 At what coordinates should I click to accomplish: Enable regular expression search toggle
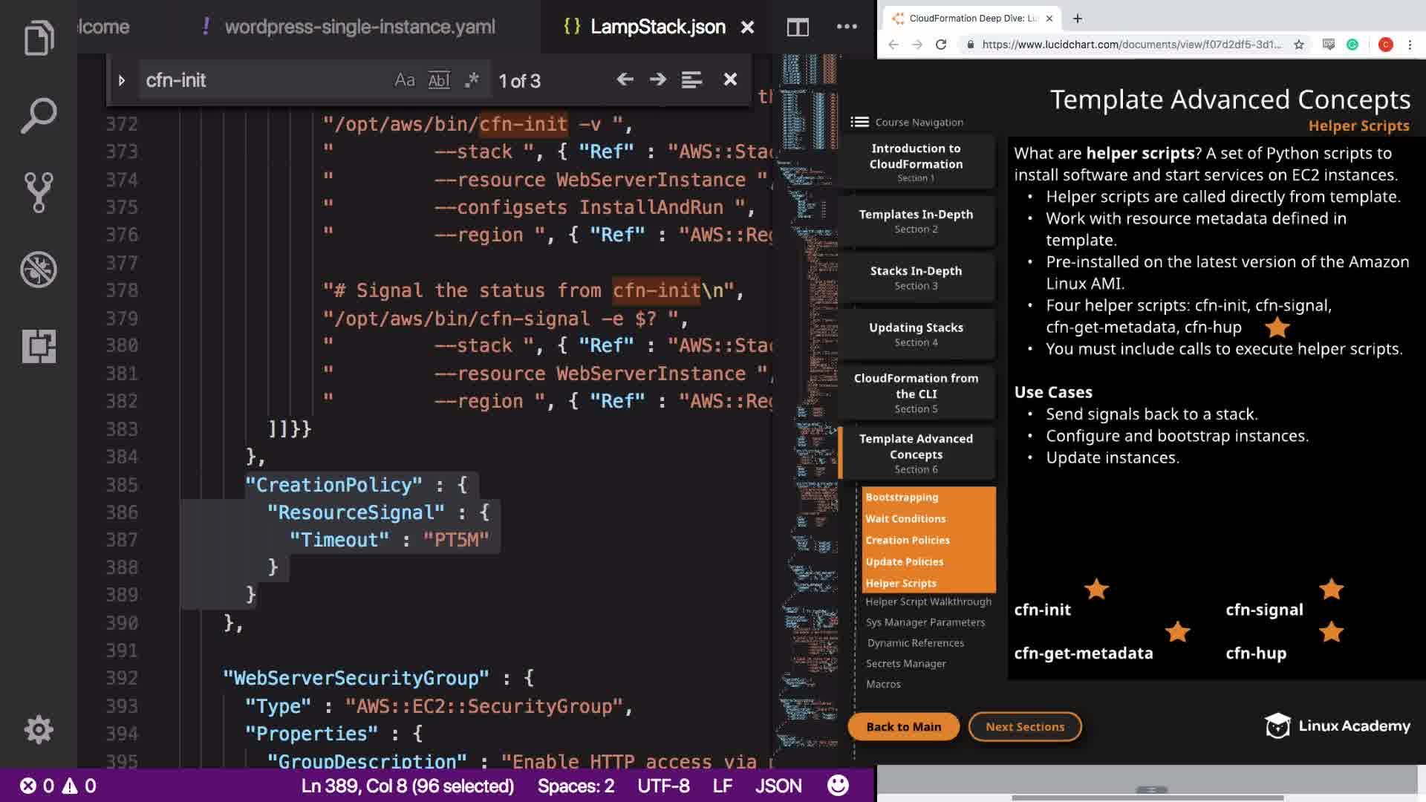tap(472, 80)
